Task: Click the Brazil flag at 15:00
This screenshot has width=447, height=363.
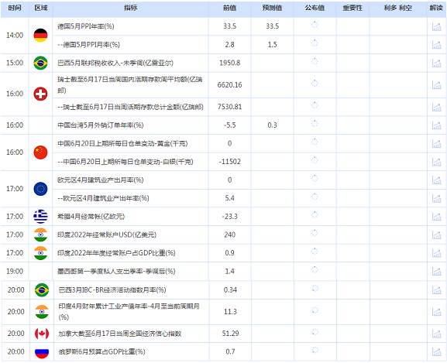Action: tap(40, 63)
